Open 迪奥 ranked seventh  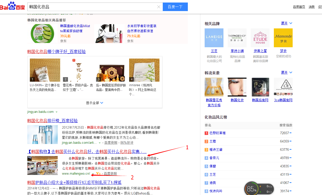click(x=213, y=183)
